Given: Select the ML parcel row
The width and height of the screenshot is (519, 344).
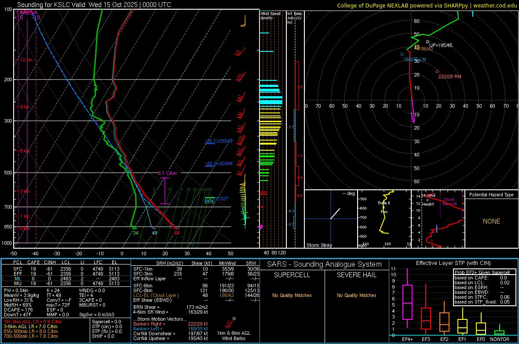Looking at the screenshot, I should tap(66, 279).
